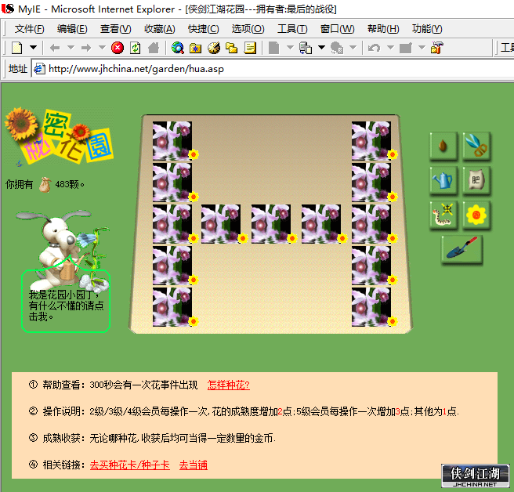Click the computer pages toolbar icon

306,48
